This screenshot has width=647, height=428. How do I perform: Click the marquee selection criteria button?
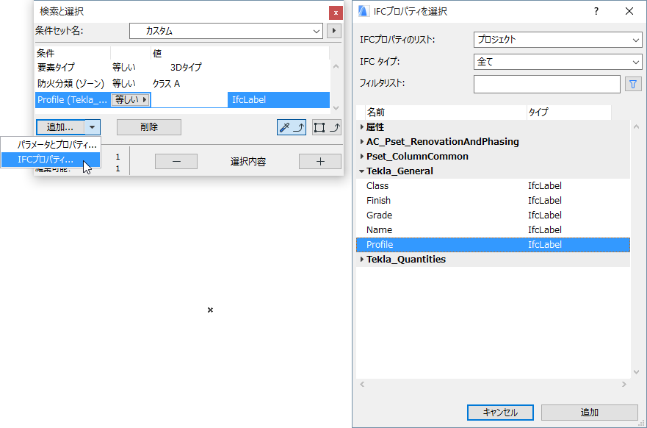(x=326, y=127)
